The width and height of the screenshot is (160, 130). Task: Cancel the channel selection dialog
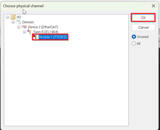(x=143, y=27)
